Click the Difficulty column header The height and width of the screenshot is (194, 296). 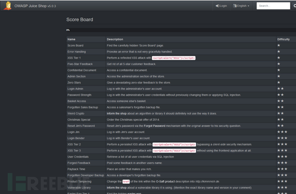tap(284, 39)
